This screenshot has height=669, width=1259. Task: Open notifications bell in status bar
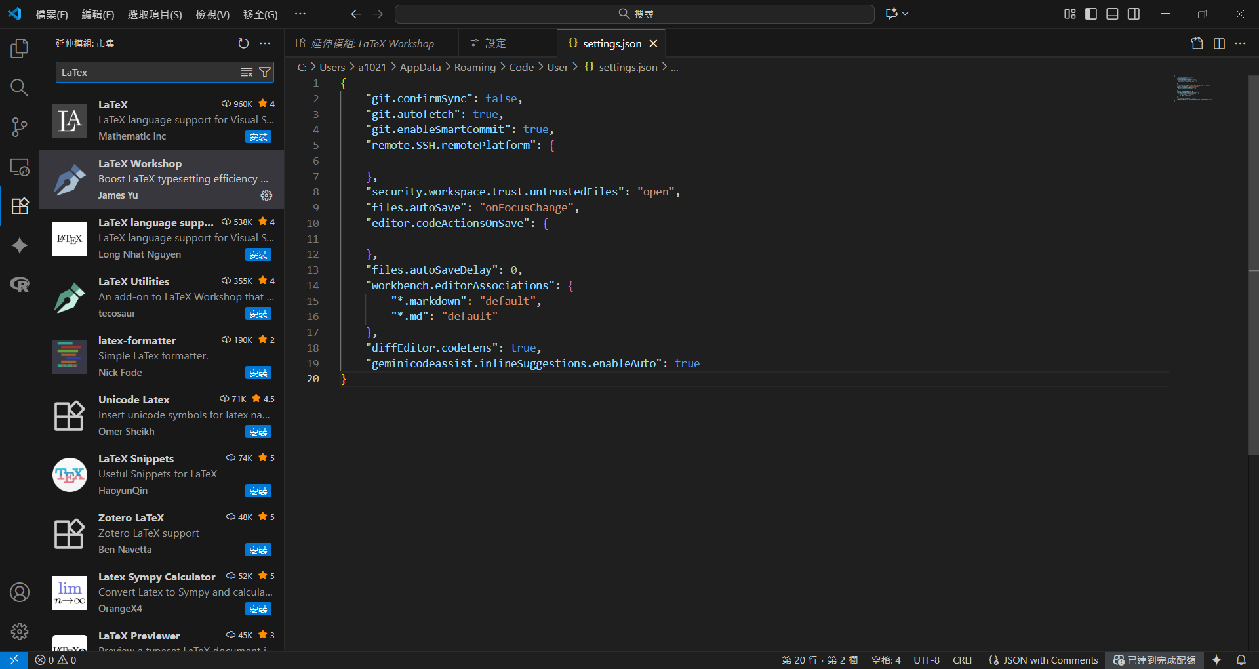1241,660
